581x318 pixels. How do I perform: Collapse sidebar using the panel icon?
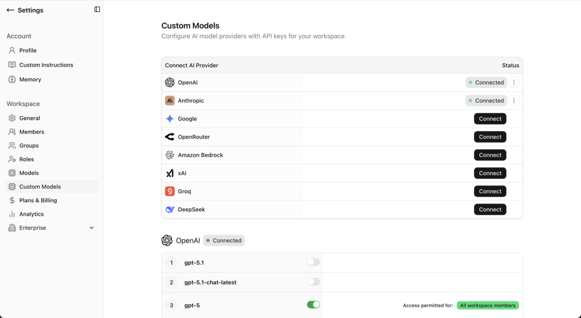point(97,10)
